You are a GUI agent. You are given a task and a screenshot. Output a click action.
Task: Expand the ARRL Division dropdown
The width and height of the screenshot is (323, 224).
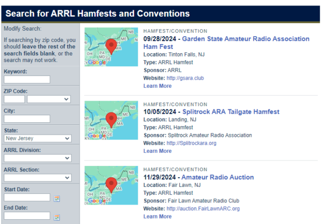point(37,158)
